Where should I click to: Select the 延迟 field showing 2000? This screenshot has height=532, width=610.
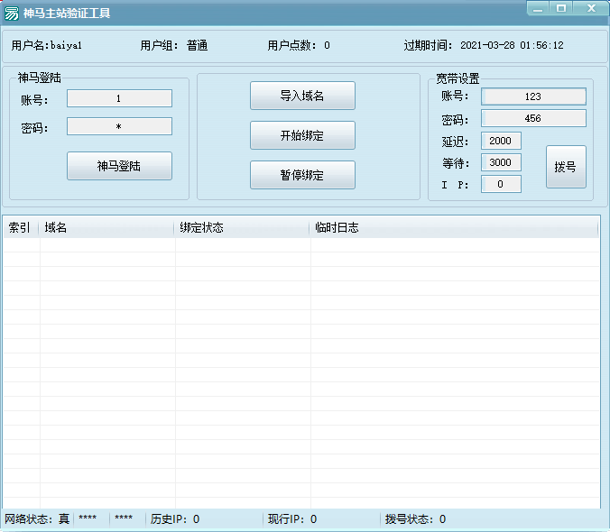coord(501,141)
